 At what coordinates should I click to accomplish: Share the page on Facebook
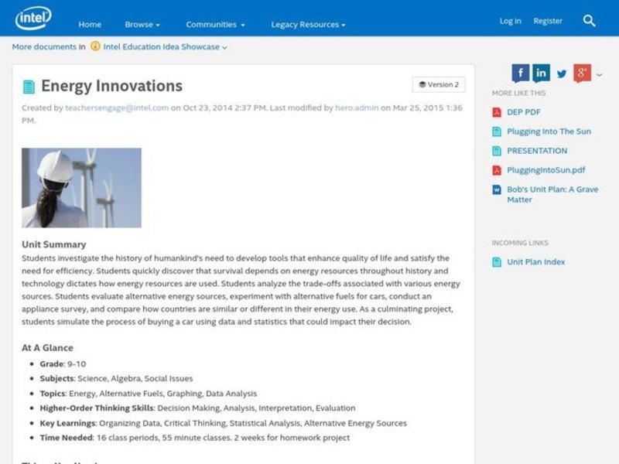pos(519,73)
